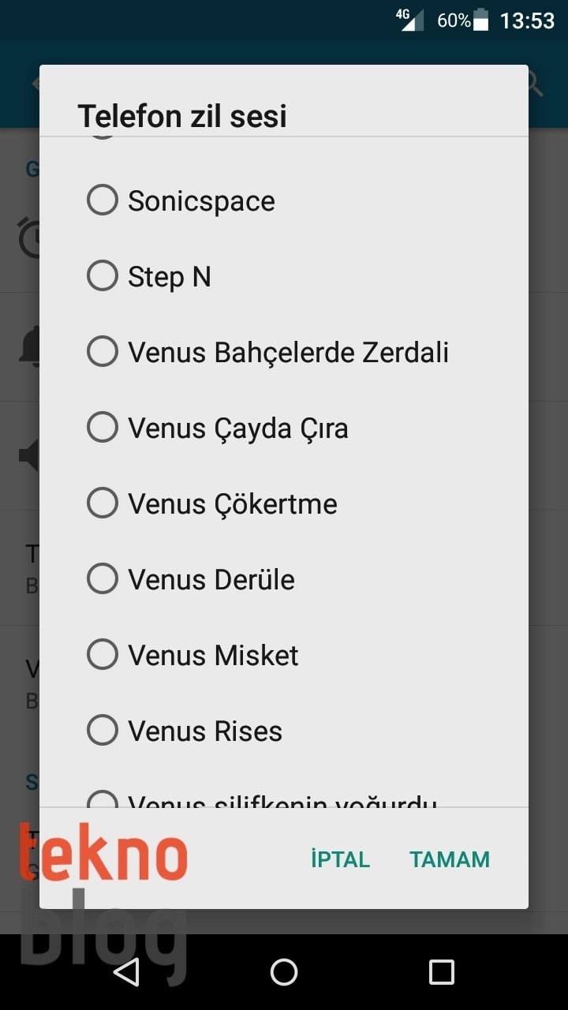Select Venus Bahçelerde Zerdali radio button
Image resolution: width=568 pixels, height=1010 pixels.
tap(103, 352)
